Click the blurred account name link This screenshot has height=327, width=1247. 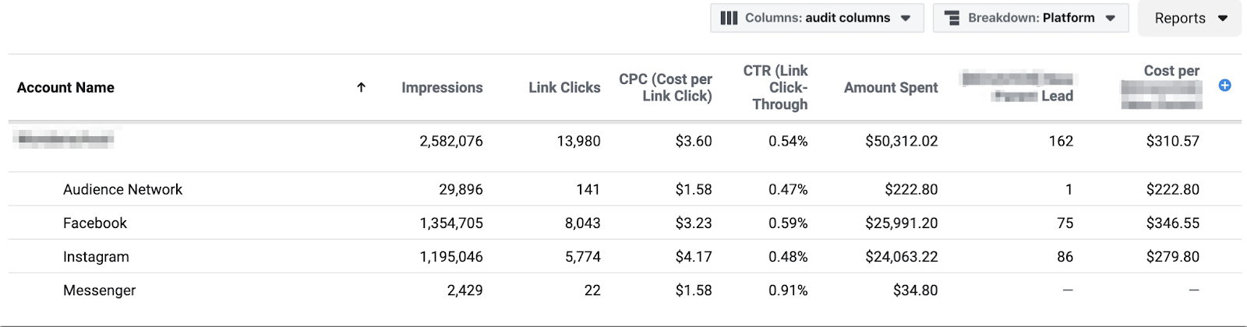(65, 140)
